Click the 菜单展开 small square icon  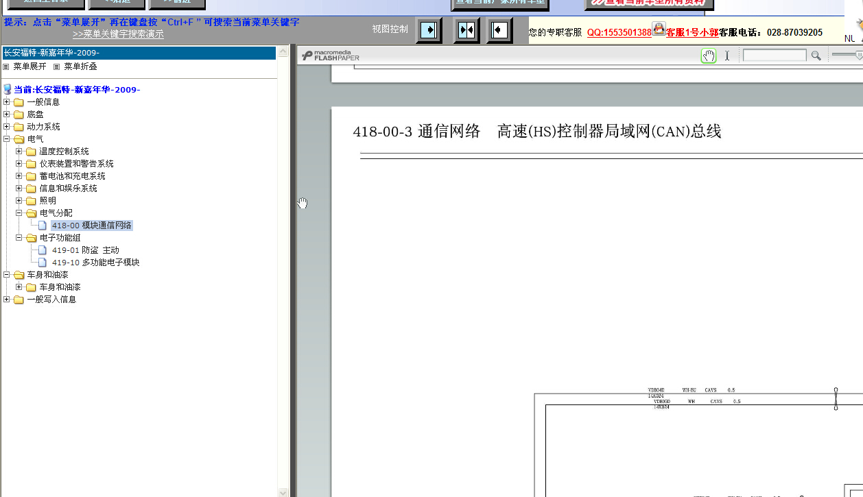6,66
